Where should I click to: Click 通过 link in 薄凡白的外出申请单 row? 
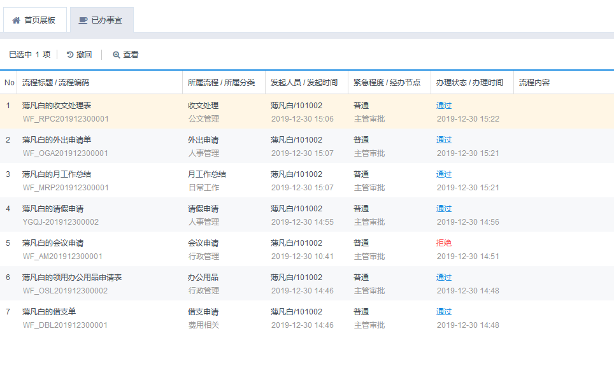pyautogui.click(x=444, y=140)
